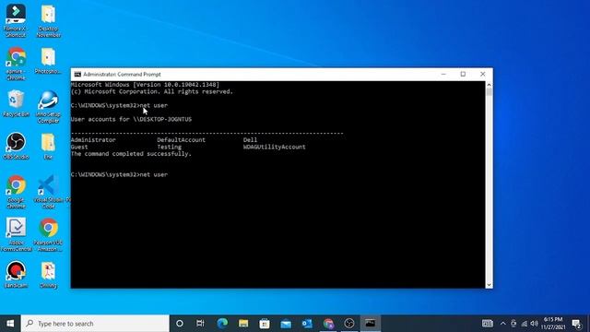Image resolution: width=590 pixels, height=332 pixels.
Task: Open the clock and calendar flyout
Action: 553,324
